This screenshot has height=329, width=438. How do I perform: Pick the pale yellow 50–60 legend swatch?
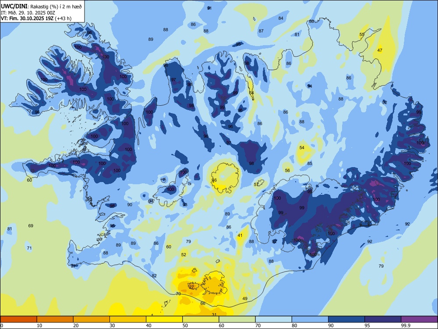click(x=201, y=319)
